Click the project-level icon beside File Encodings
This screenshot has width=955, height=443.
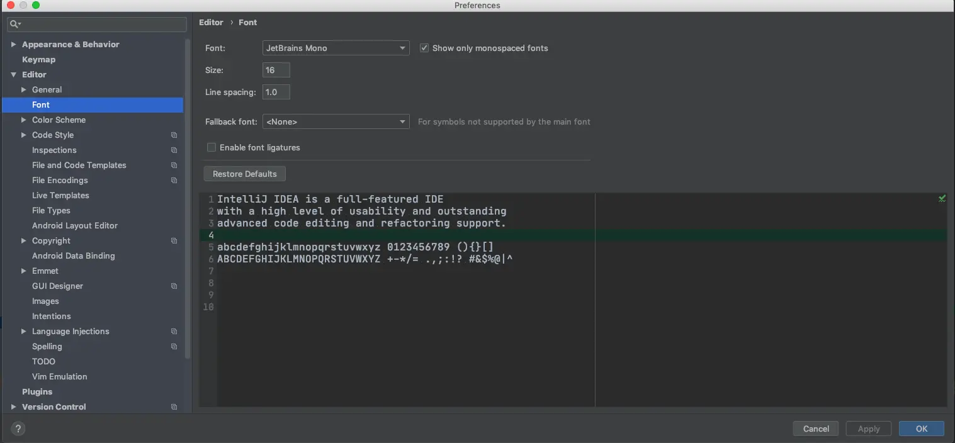pyautogui.click(x=174, y=181)
